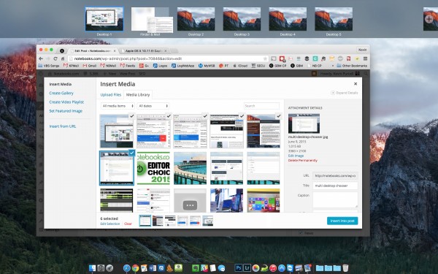Go back with the browser arrow
This screenshot has height=274, width=438.
[41, 58]
